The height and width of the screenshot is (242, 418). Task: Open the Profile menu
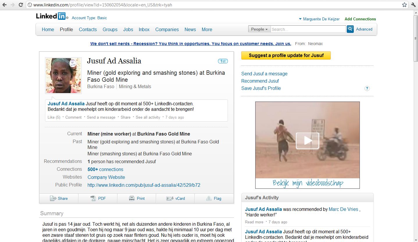point(66,29)
